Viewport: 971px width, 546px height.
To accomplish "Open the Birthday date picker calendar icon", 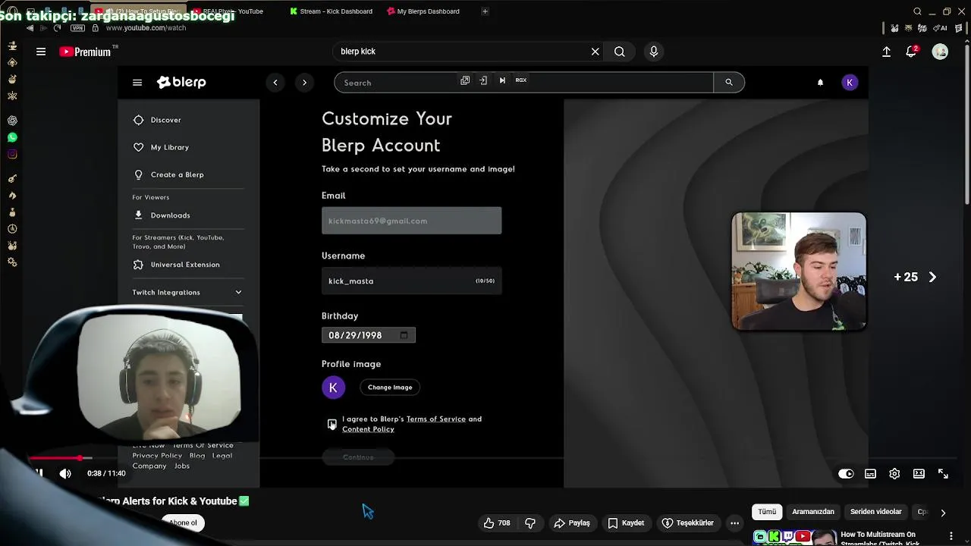I will (x=404, y=335).
